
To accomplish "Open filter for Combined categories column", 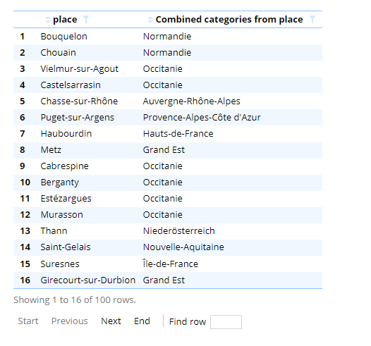I will pos(312,20).
